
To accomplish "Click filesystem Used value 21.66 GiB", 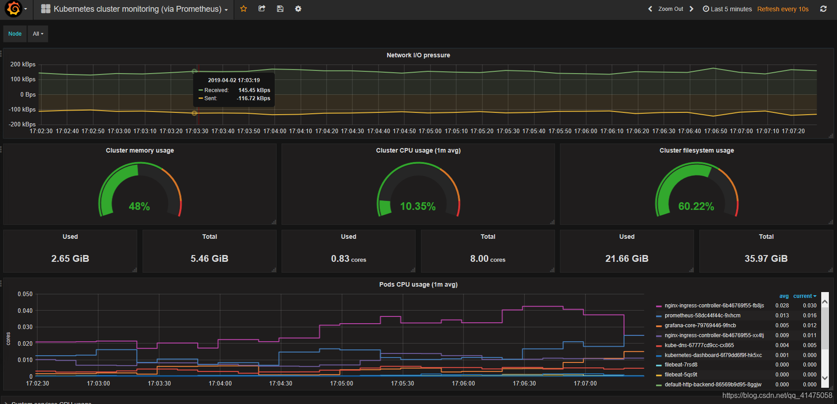I will 627,259.
